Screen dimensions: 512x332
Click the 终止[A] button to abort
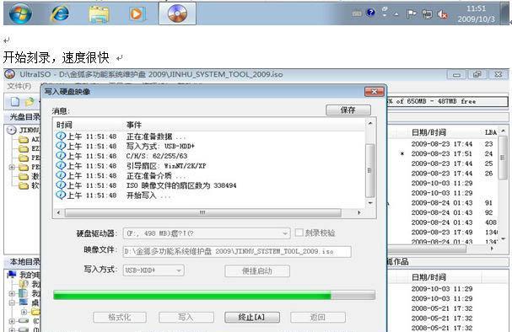(251, 317)
